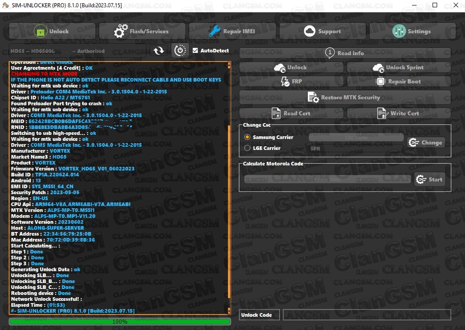Click the Motorola IMEI input field

(x=328, y=179)
